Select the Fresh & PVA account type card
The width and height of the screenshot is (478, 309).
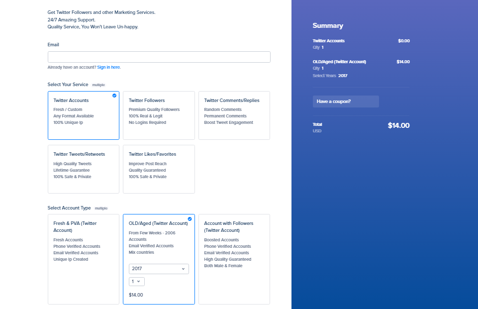coord(83,259)
